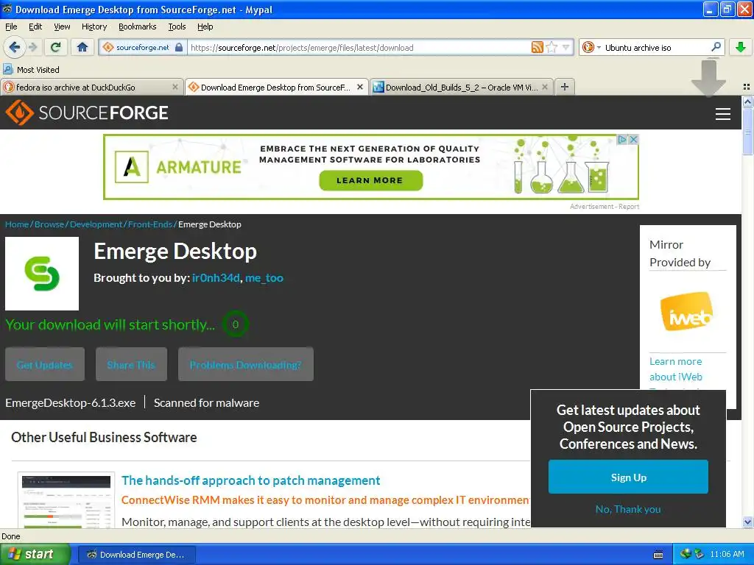Click the Ubuntu archive iso search field

[655, 48]
